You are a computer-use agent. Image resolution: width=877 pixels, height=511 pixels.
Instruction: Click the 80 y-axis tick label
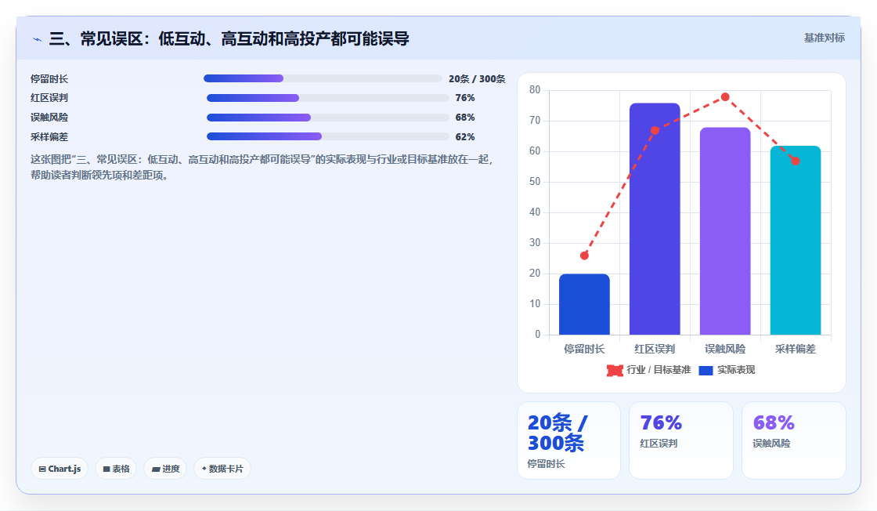[535, 90]
